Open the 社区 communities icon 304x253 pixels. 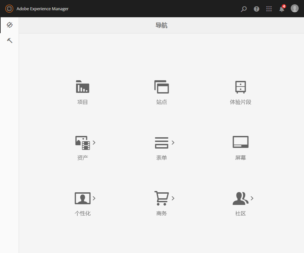click(240, 198)
